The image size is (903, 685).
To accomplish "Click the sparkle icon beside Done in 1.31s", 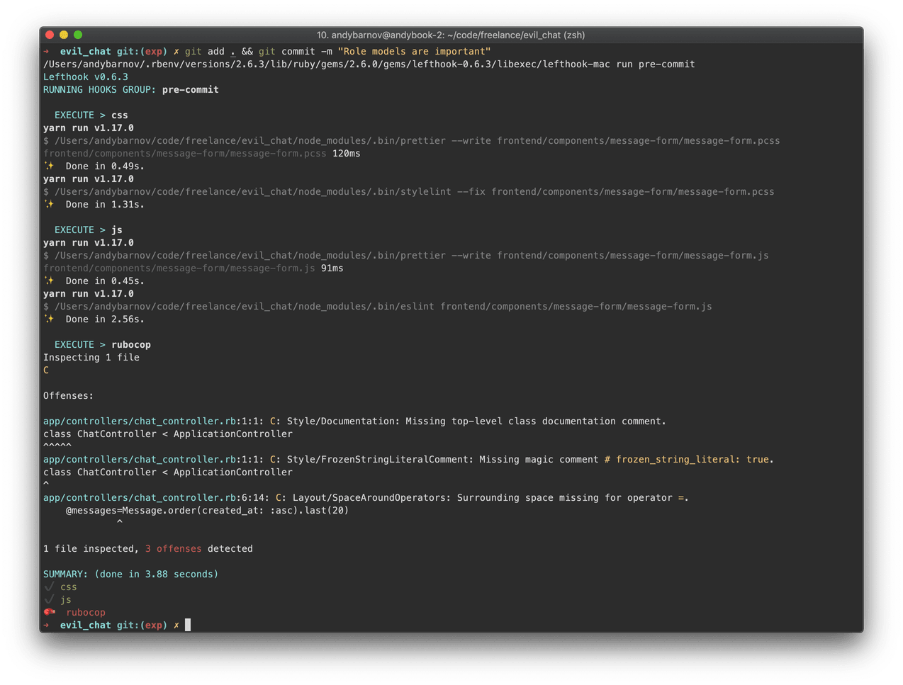I will click(x=49, y=204).
